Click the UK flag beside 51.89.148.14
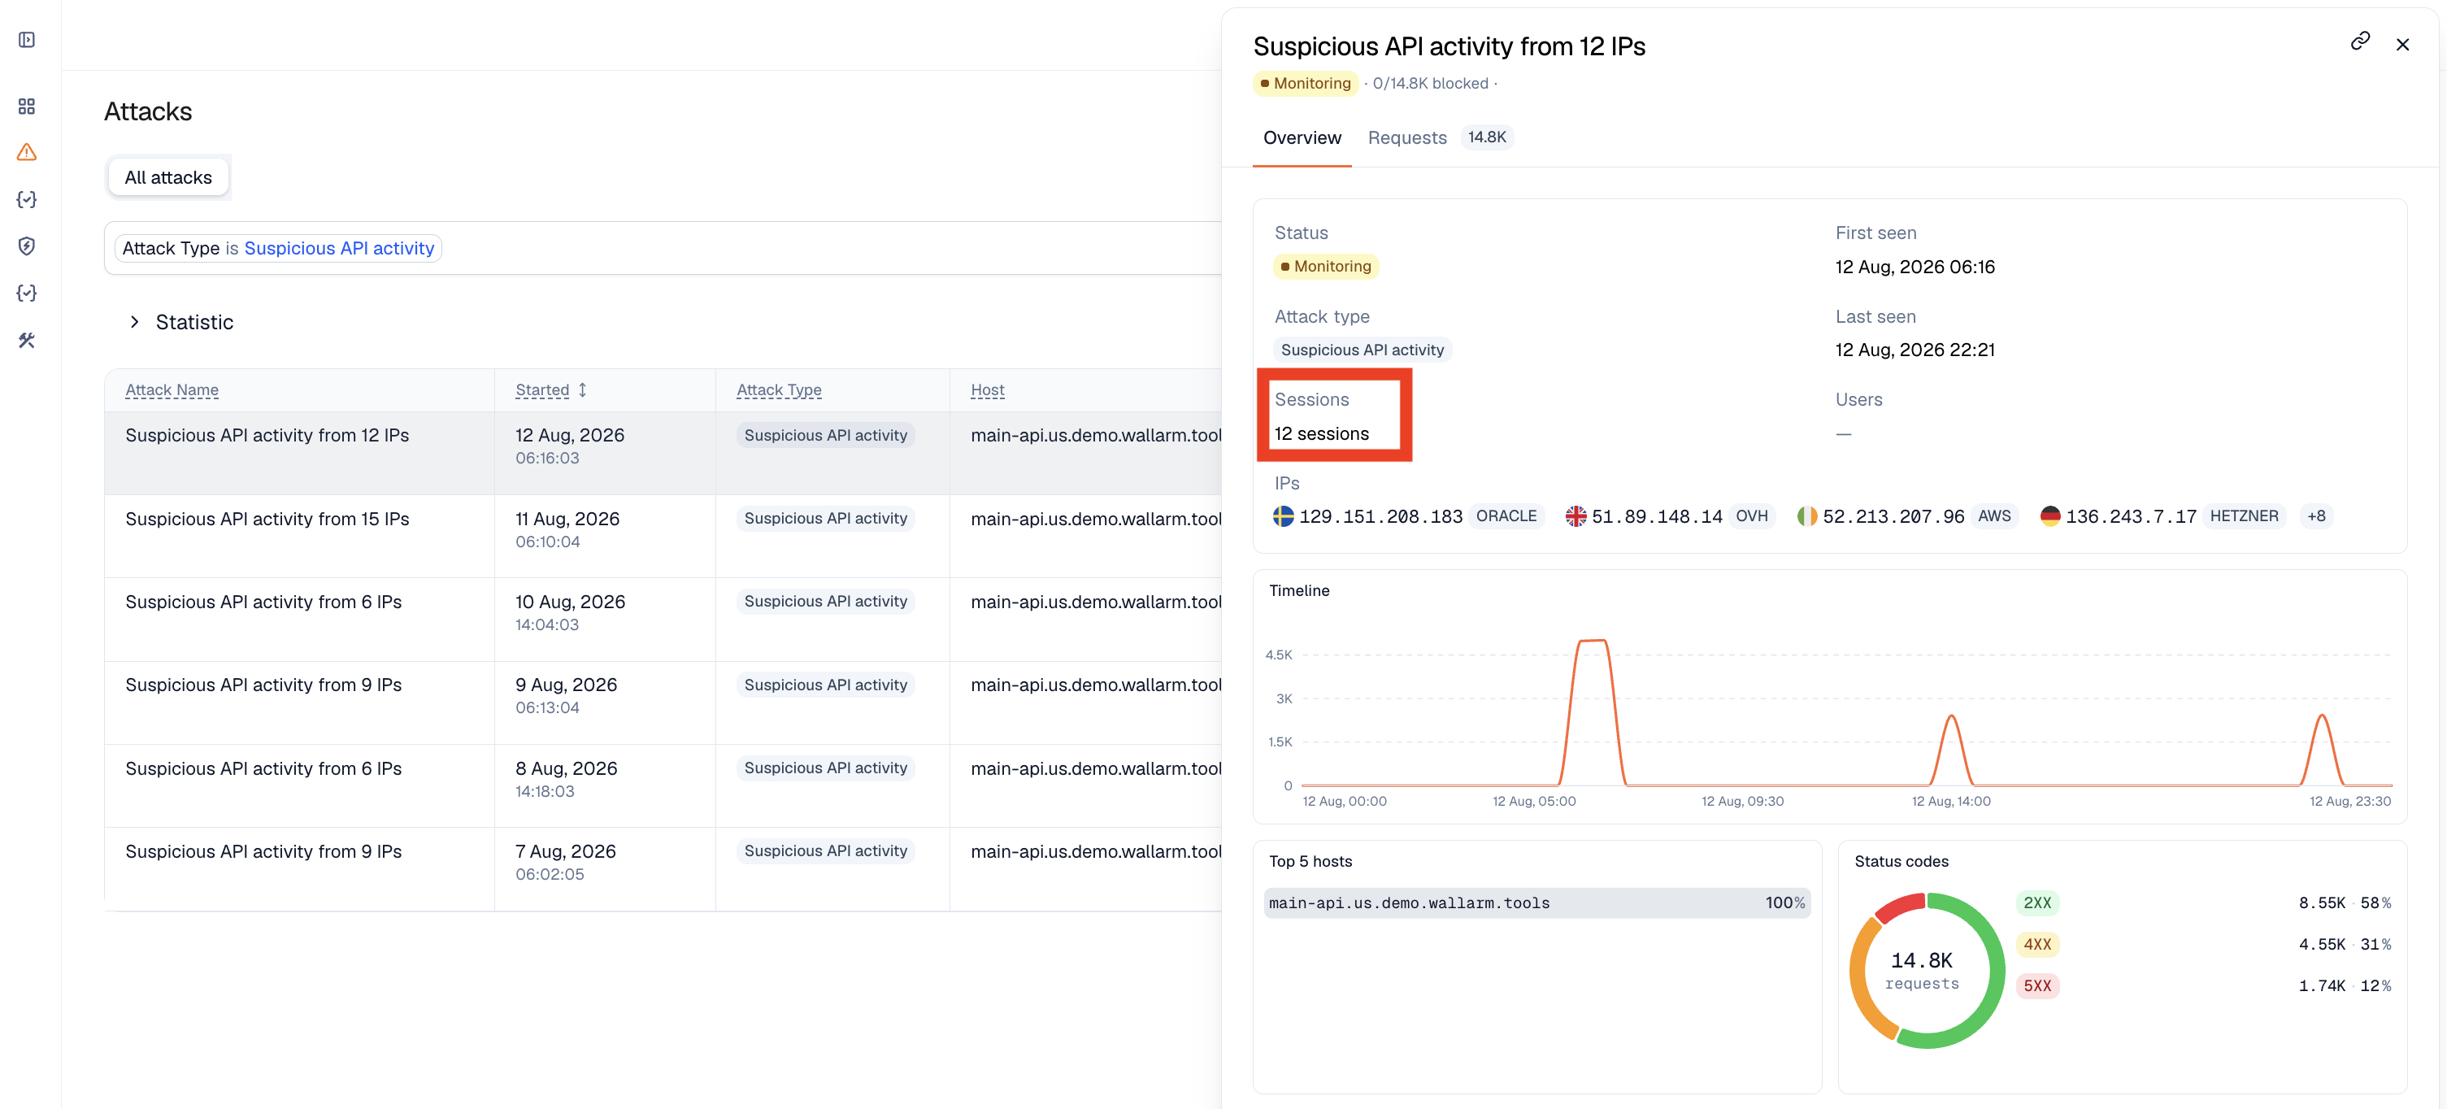 [1575, 516]
